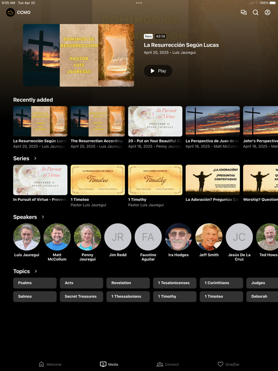Open the 1 Timoteo series card
Screen dimensions: 278x371
(x=97, y=180)
